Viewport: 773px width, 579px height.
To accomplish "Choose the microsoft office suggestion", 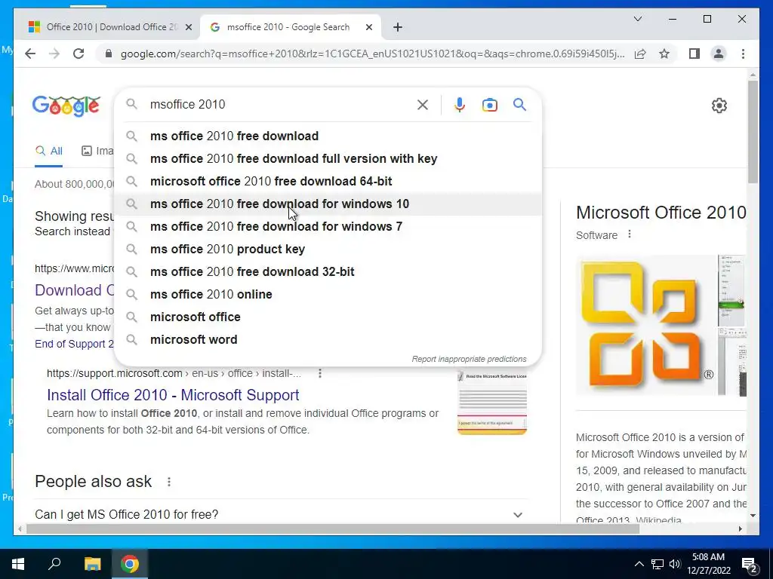I will 328,317.
